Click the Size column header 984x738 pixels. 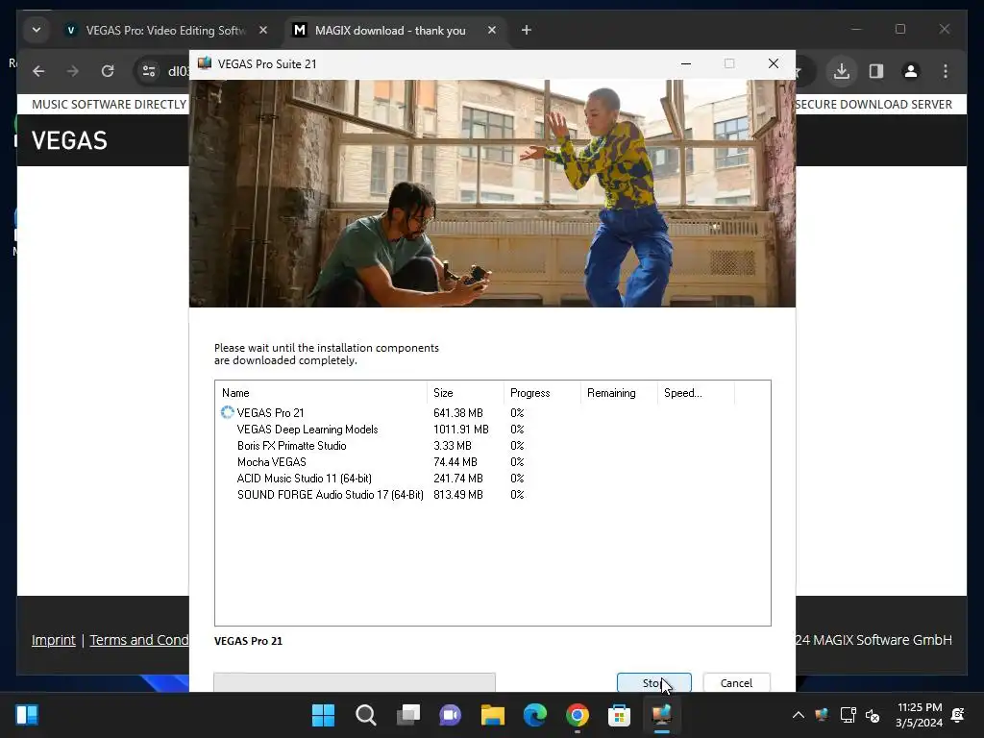465,393
